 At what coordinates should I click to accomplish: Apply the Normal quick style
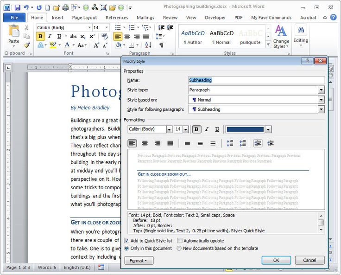[x=221, y=37]
